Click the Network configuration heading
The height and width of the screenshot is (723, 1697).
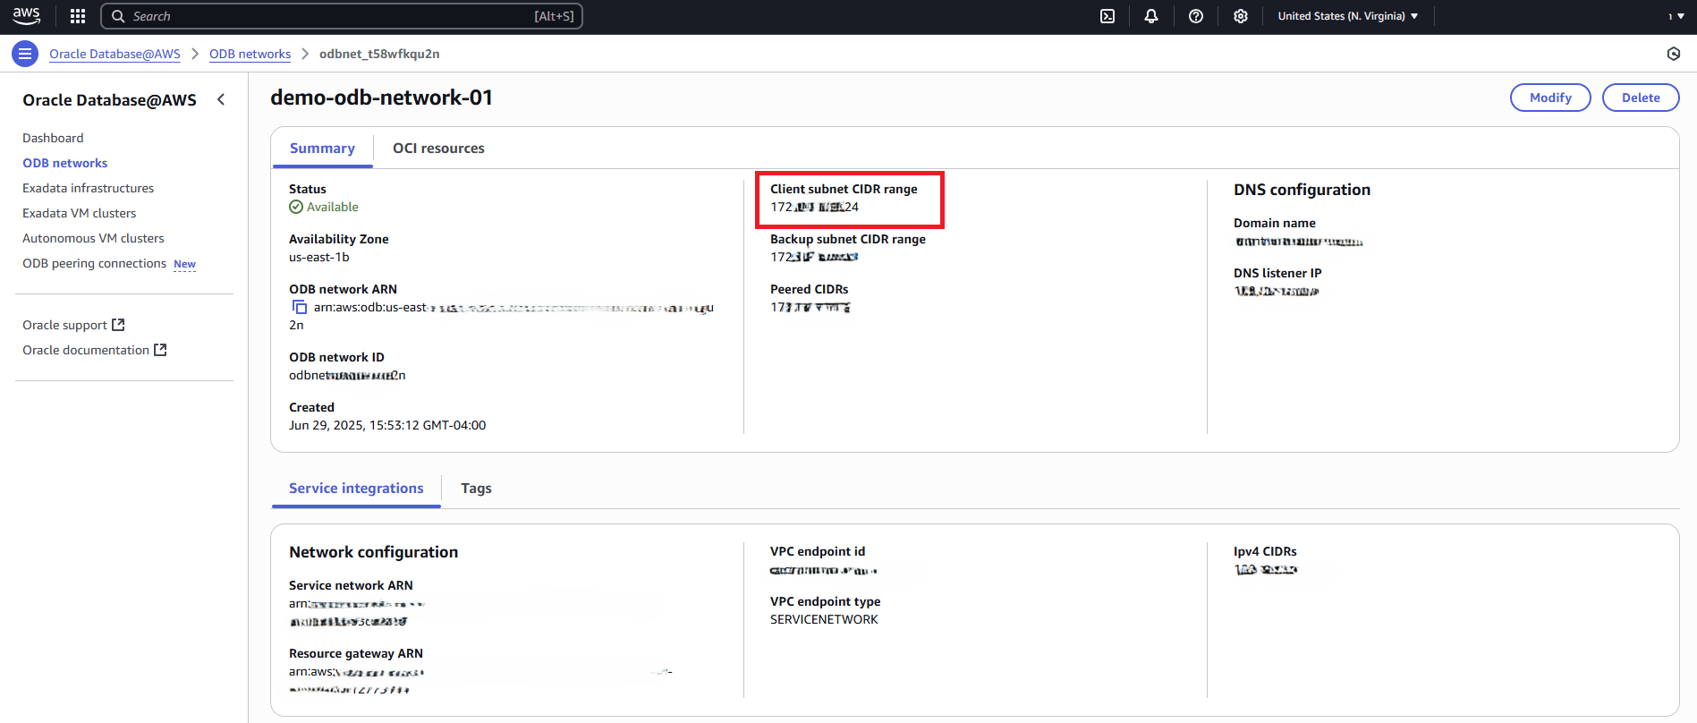(x=374, y=552)
